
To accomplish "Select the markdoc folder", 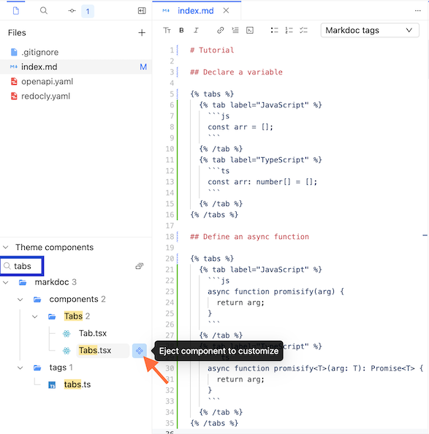I will pos(52,282).
